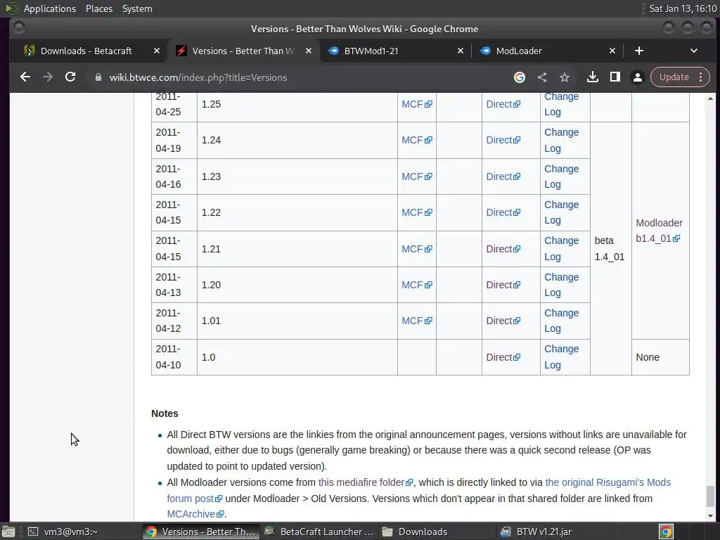Click the scrollbar up arrow

coord(710,98)
